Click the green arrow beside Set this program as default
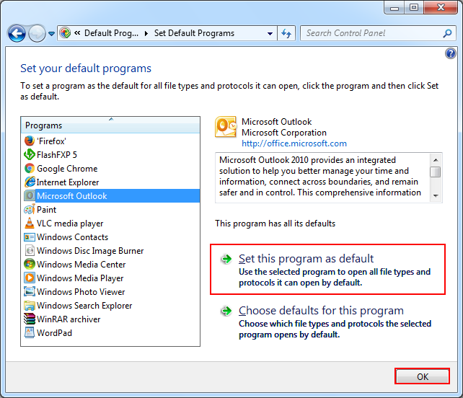The height and width of the screenshot is (398, 463). (226, 259)
